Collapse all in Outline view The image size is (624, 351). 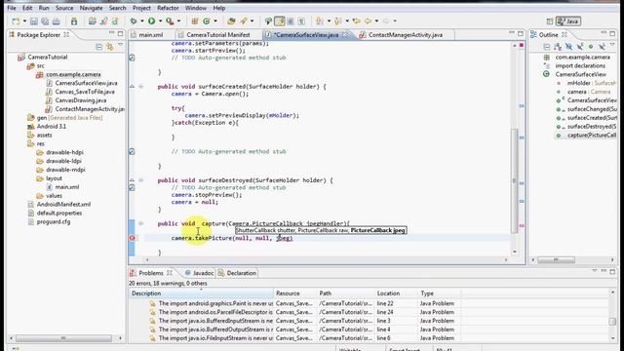[547, 47]
